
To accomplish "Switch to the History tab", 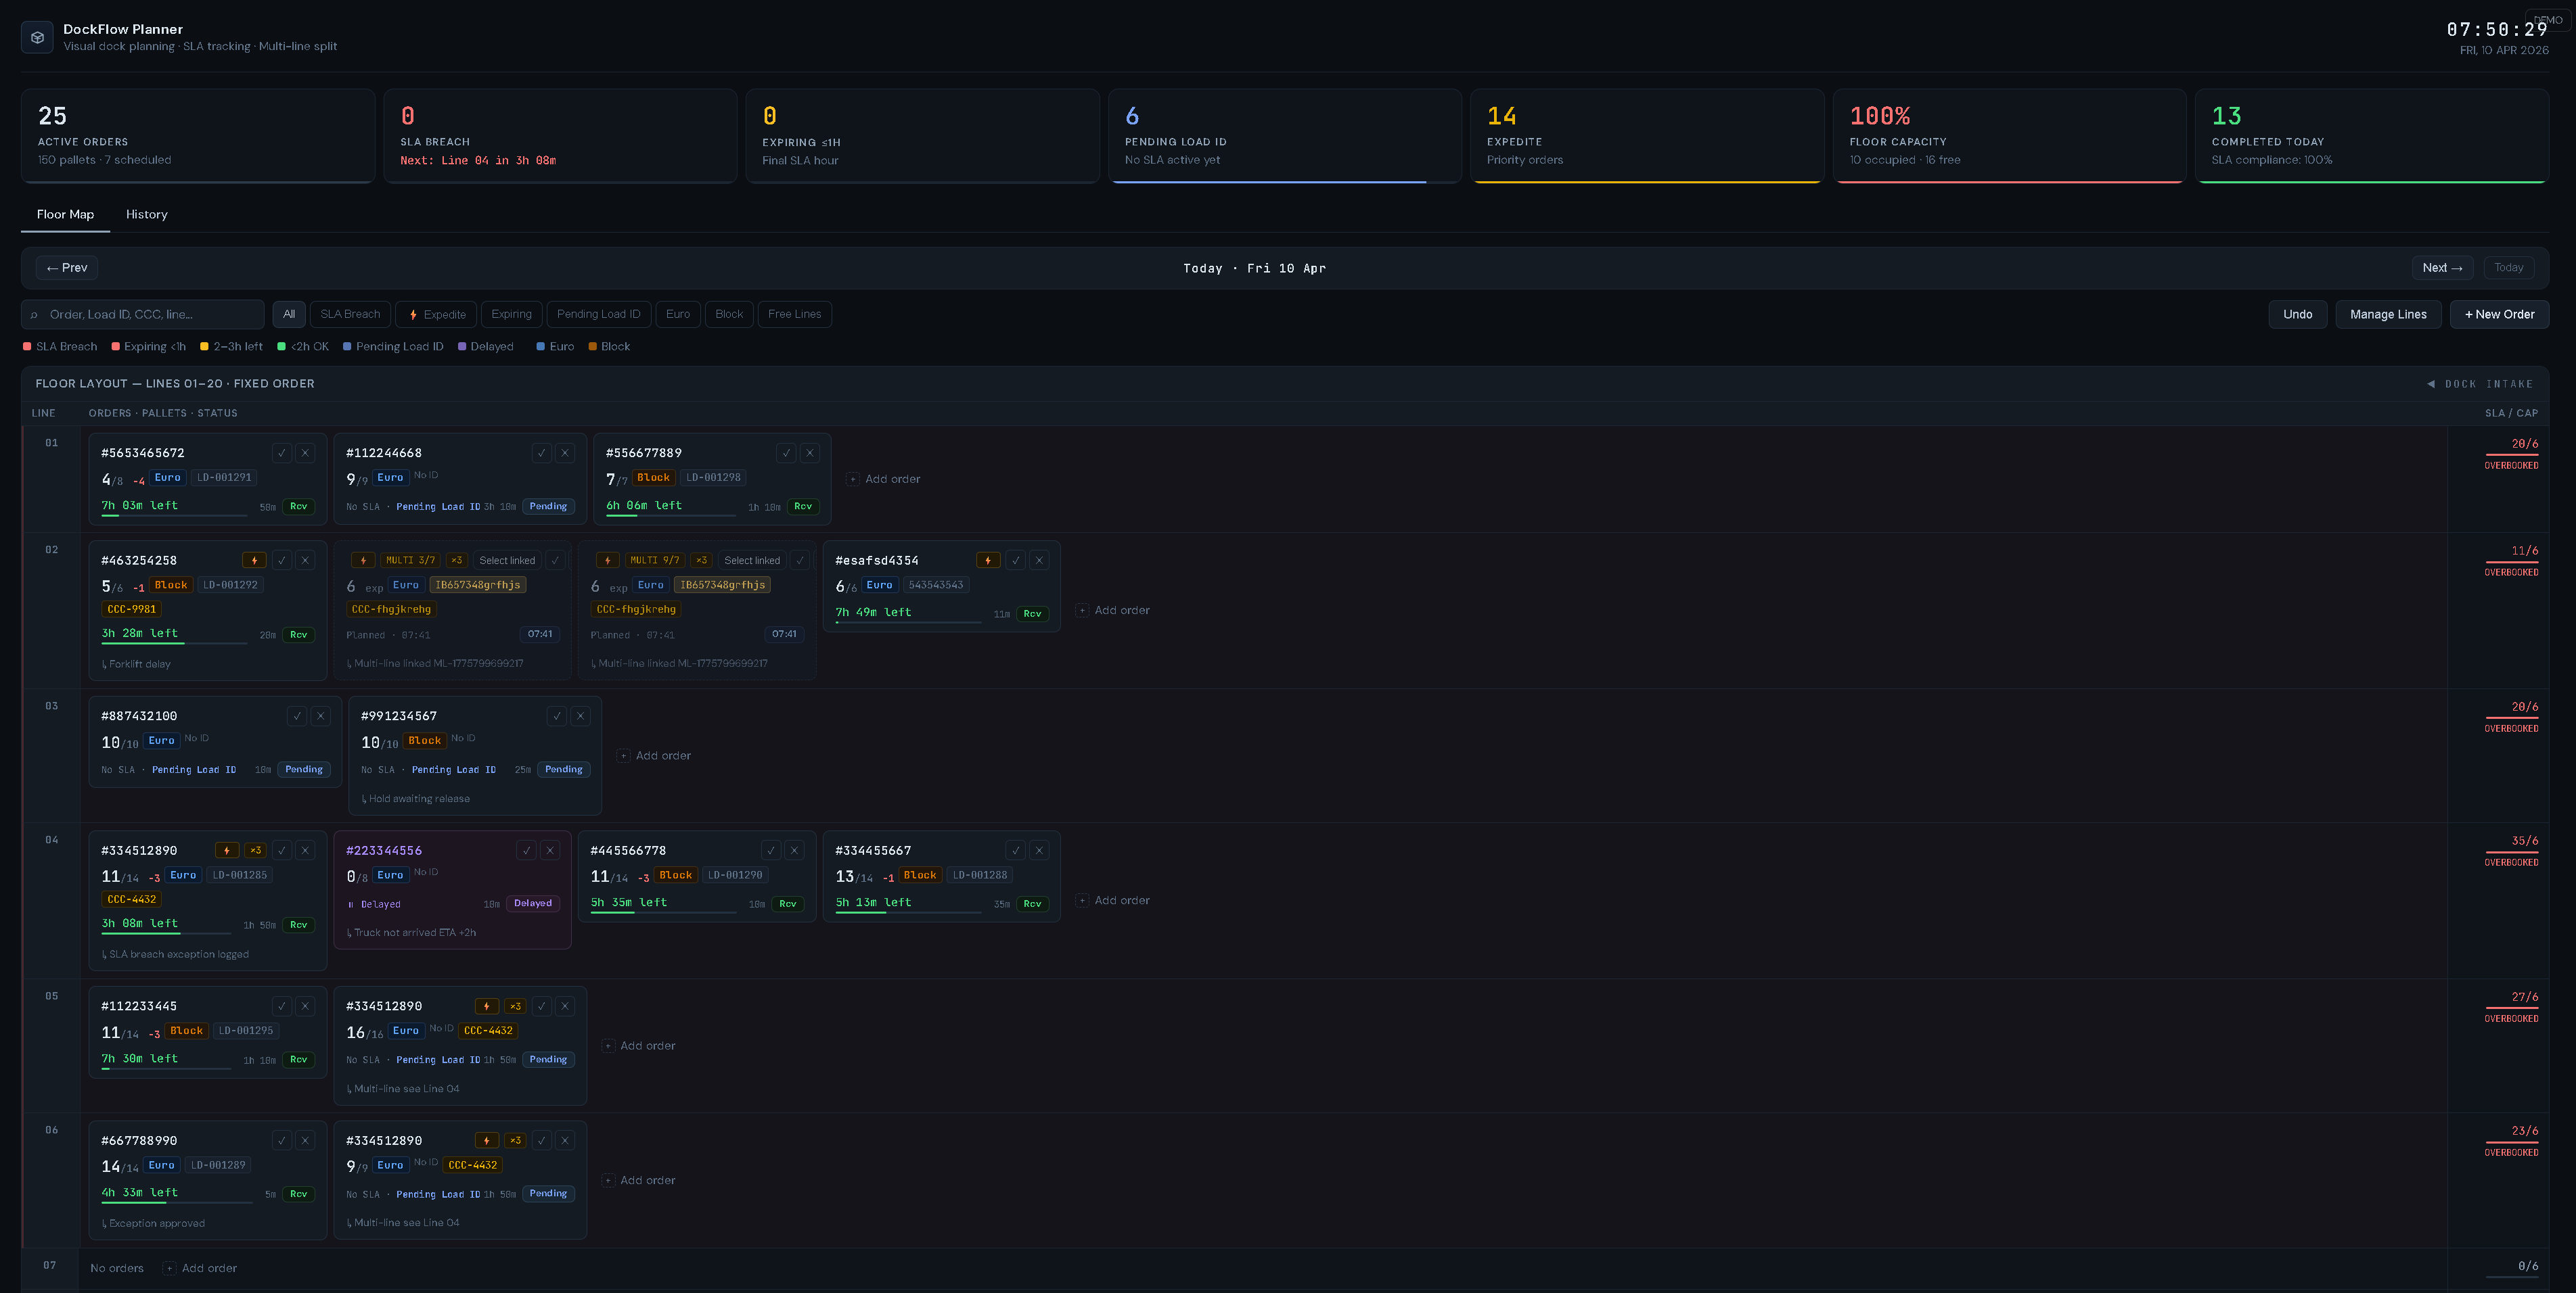I will click(146, 214).
